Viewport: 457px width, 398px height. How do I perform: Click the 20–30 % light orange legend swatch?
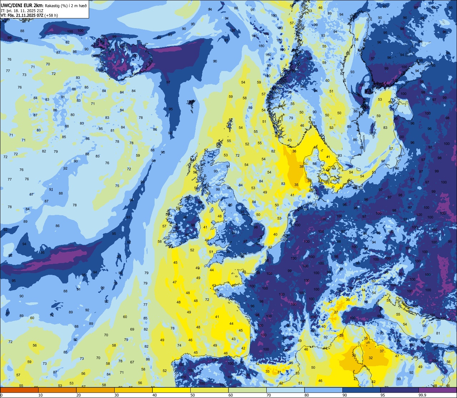(x=95, y=390)
